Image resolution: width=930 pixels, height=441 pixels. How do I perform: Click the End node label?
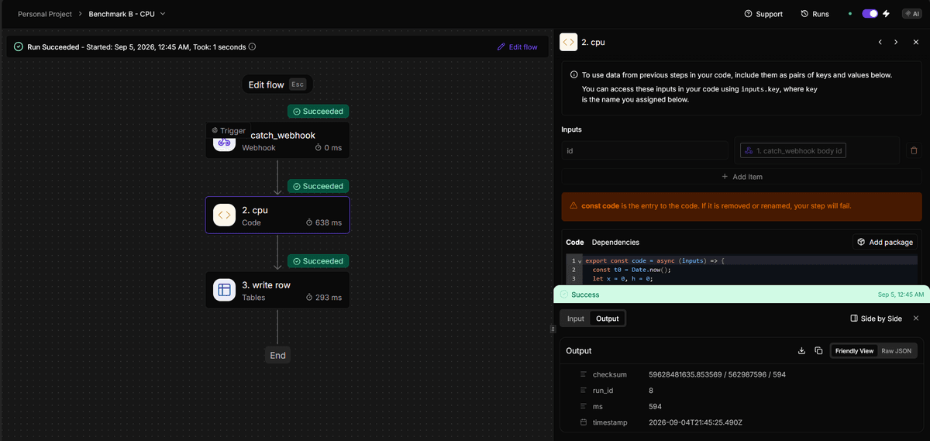(277, 355)
